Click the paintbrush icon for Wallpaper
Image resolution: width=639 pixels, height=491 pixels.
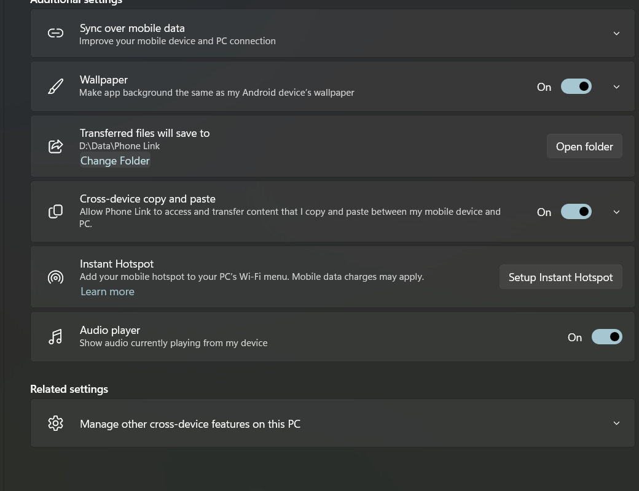tap(55, 87)
